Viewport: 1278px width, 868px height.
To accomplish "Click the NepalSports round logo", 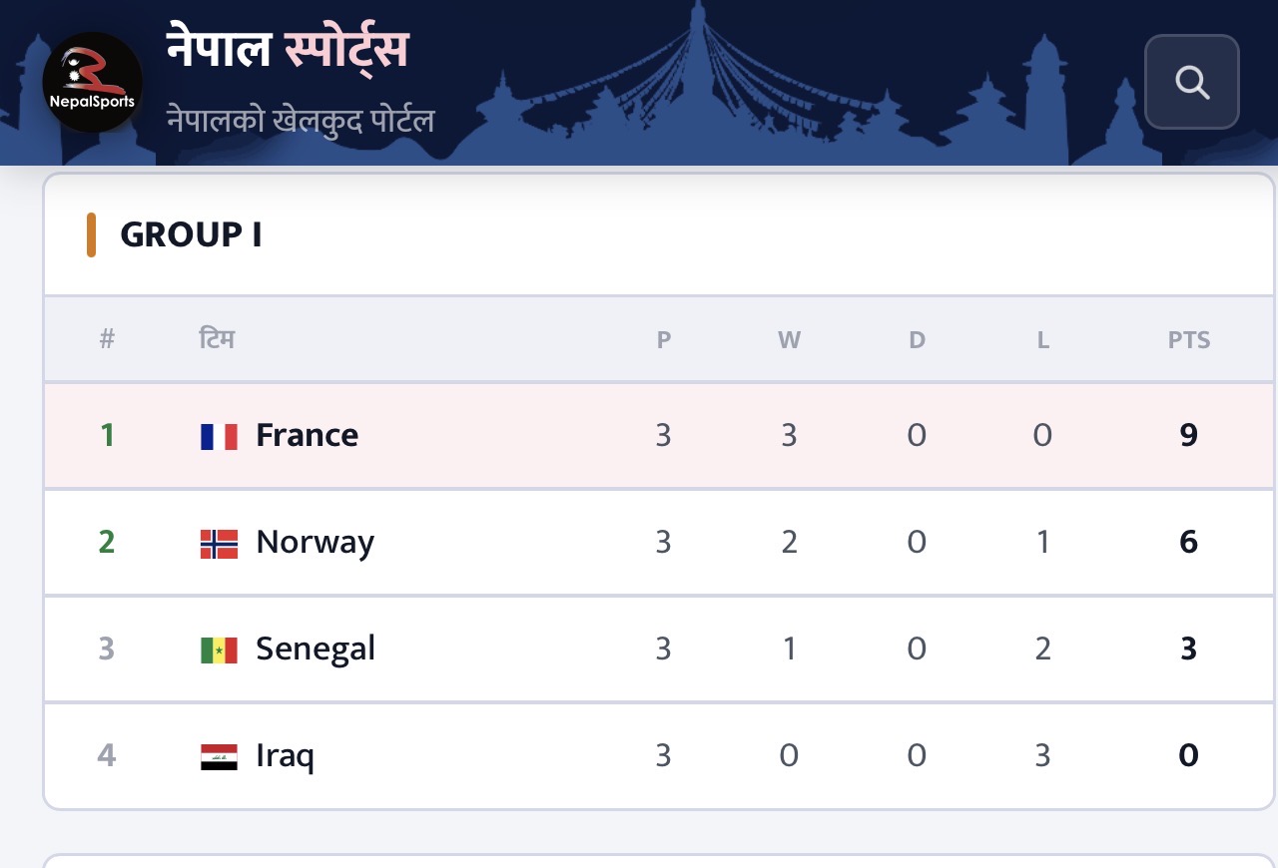I will click(92, 82).
